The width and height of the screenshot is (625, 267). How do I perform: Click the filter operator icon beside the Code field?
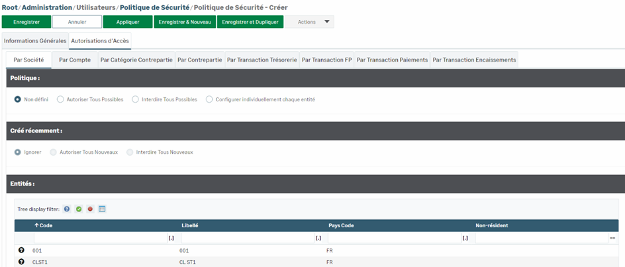point(171,238)
